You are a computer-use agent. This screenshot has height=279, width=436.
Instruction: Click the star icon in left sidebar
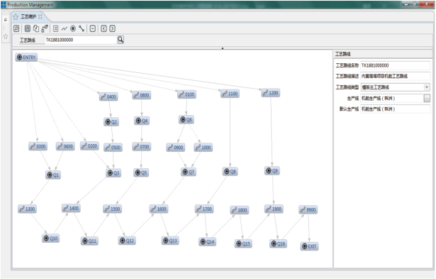(x=6, y=36)
